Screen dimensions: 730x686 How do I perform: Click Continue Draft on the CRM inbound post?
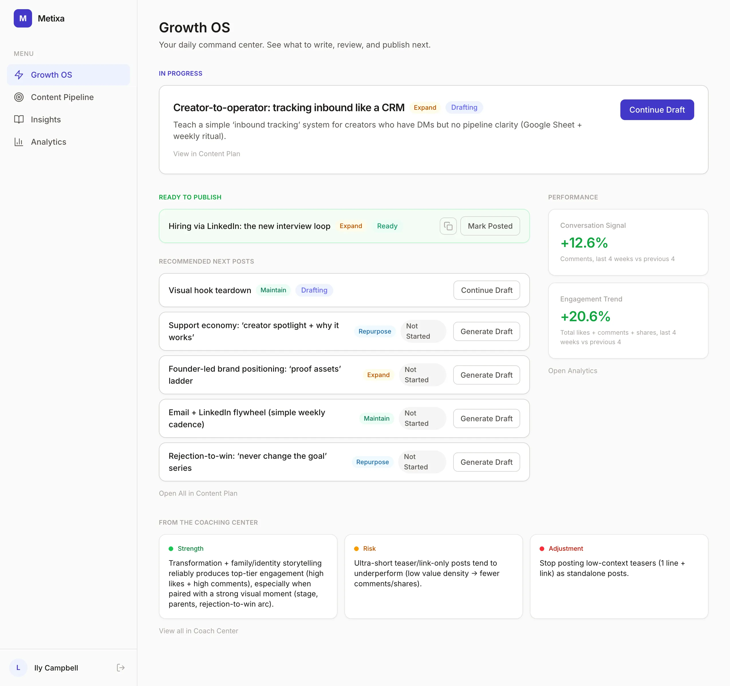point(656,109)
